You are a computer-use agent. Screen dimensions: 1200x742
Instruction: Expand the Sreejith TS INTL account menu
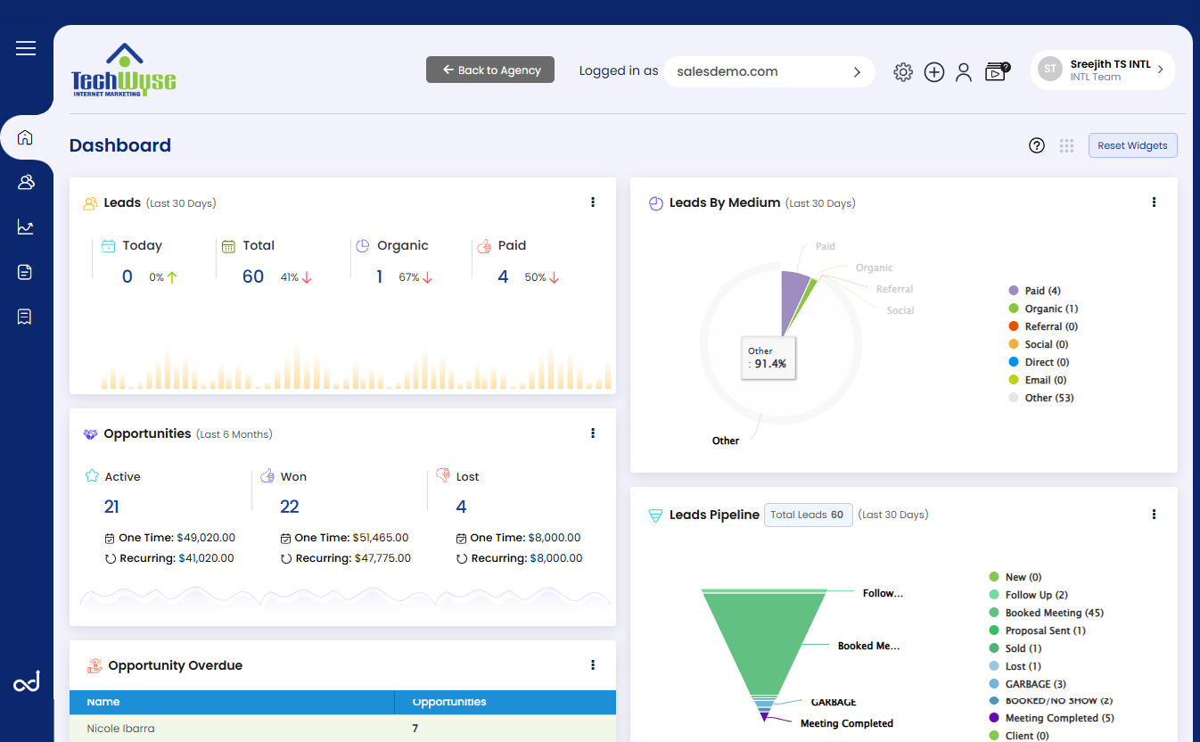(x=1103, y=70)
